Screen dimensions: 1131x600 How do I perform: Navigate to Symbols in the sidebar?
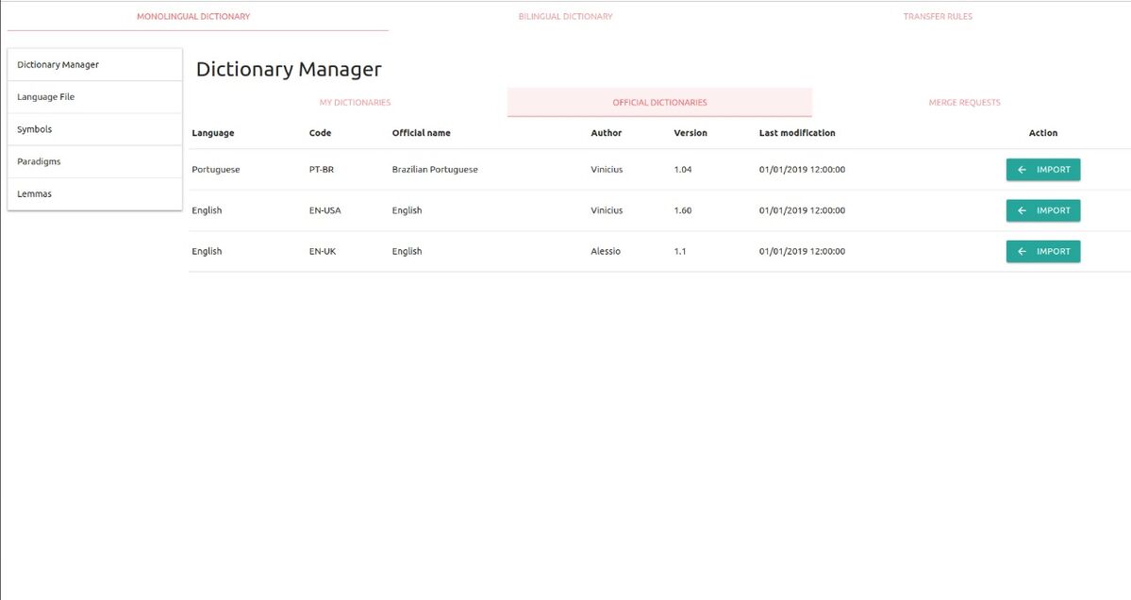[94, 129]
